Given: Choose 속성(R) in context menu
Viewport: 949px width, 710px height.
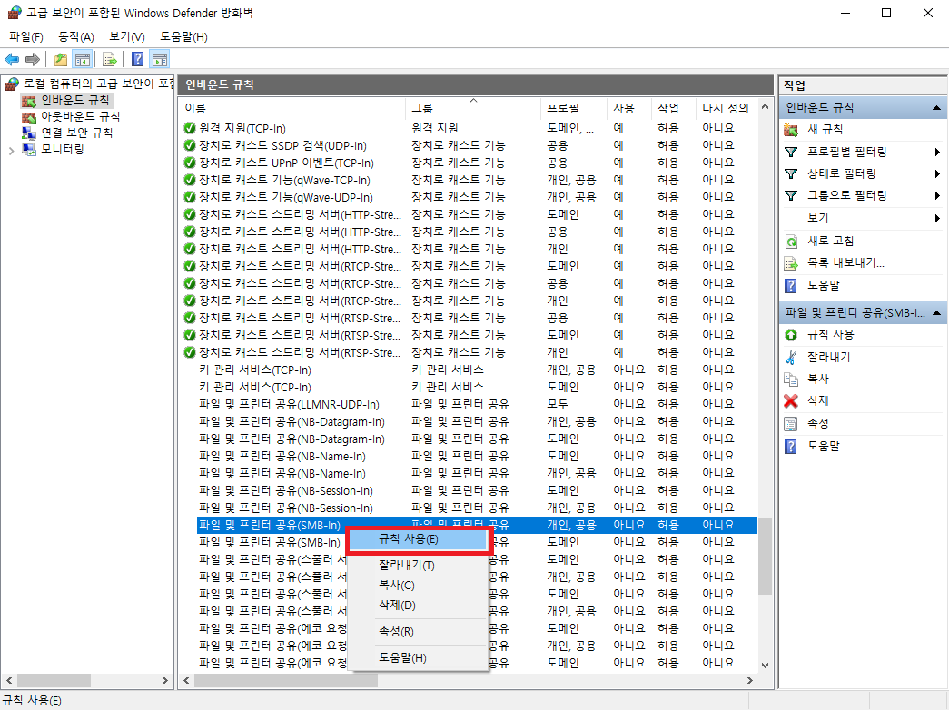Looking at the screenshot, I should point(419,632).
